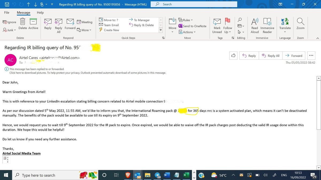Image resolution: width=321 pixels, height=180 pixels.
Task: Open the Help tab
Action: point(40,13)
